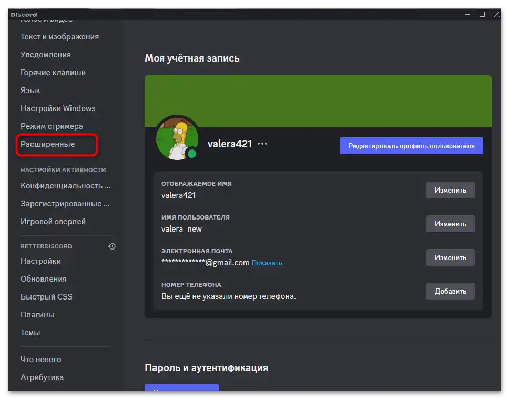Close the Discord window
509x399 pixels.
pyautogui.click(x=497, y=14)
